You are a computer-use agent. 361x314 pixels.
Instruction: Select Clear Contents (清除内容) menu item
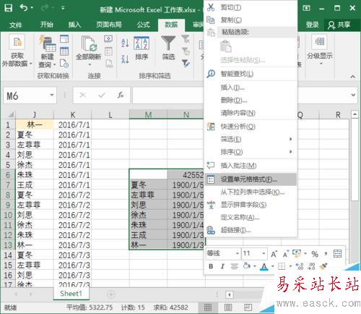click(x=251, y=113)
